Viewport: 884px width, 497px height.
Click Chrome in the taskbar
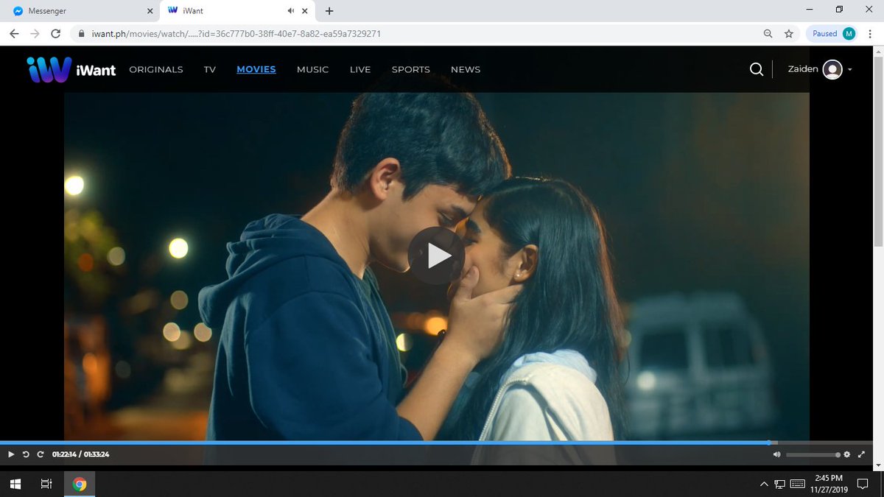pos(80,484)
